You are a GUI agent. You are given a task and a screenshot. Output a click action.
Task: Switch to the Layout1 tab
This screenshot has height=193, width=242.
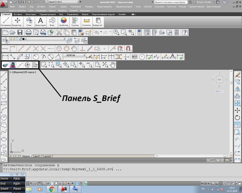36,156
